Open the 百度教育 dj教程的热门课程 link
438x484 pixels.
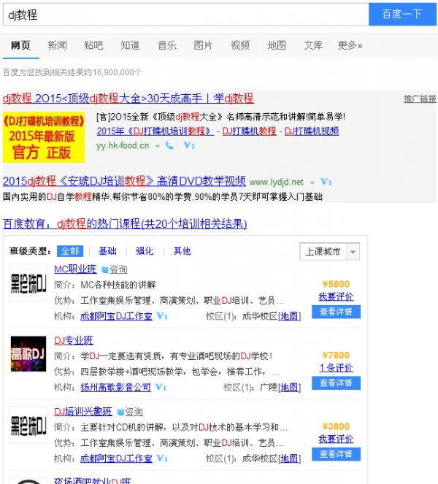click(125, 224)
